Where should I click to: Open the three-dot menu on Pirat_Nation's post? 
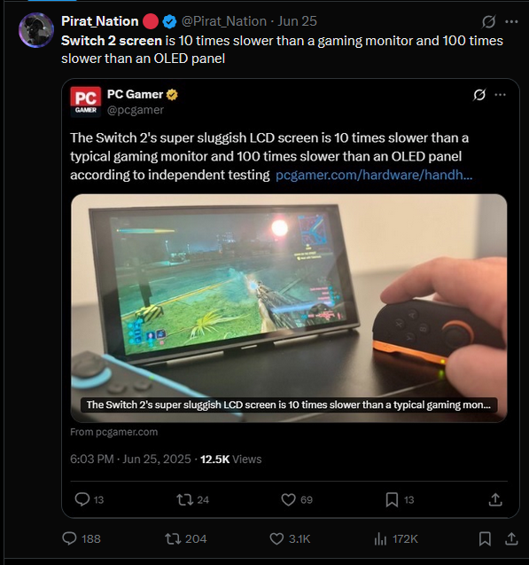pyautogui.click(x=511, y=21)
